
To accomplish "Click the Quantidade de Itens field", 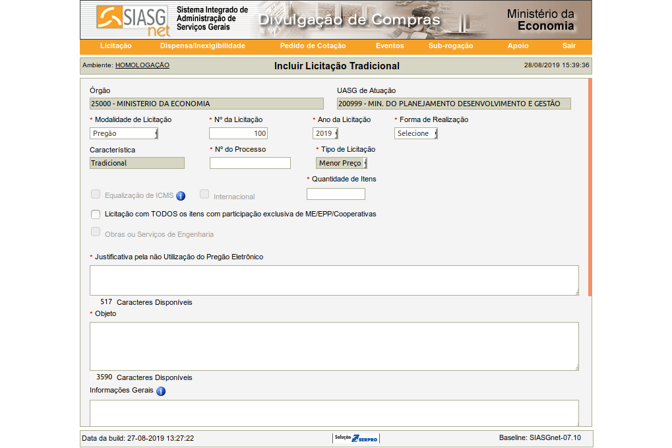I will tap(336, 194).
